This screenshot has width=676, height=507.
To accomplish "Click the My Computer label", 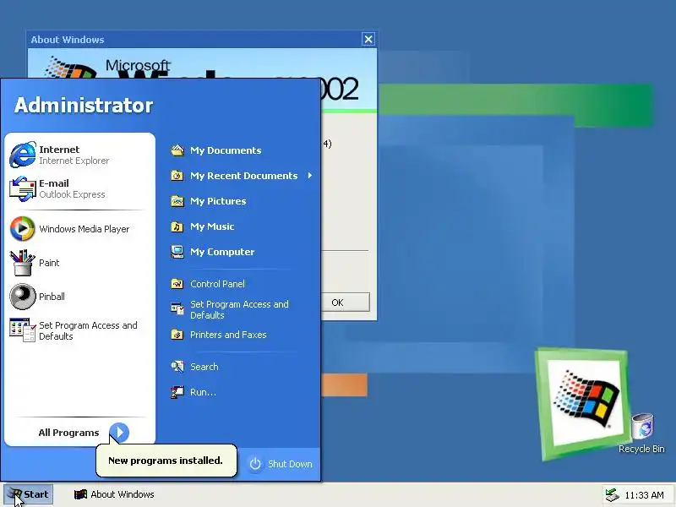I will [x=222, y=252].
